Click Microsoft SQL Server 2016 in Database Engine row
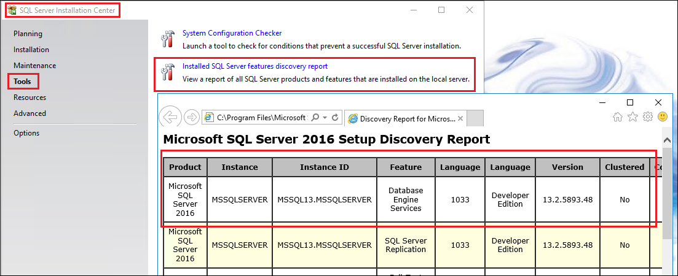 click(185, 200)
